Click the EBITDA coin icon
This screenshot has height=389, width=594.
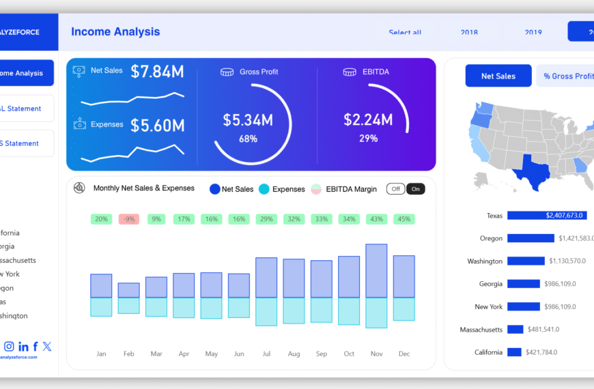[350, 72]
